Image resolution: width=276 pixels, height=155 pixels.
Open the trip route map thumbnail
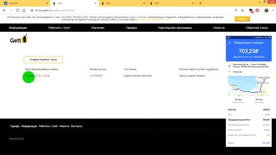(x=248, y=86)
